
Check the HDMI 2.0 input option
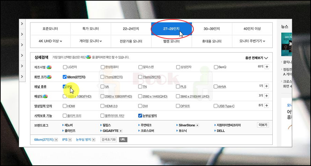102,106
